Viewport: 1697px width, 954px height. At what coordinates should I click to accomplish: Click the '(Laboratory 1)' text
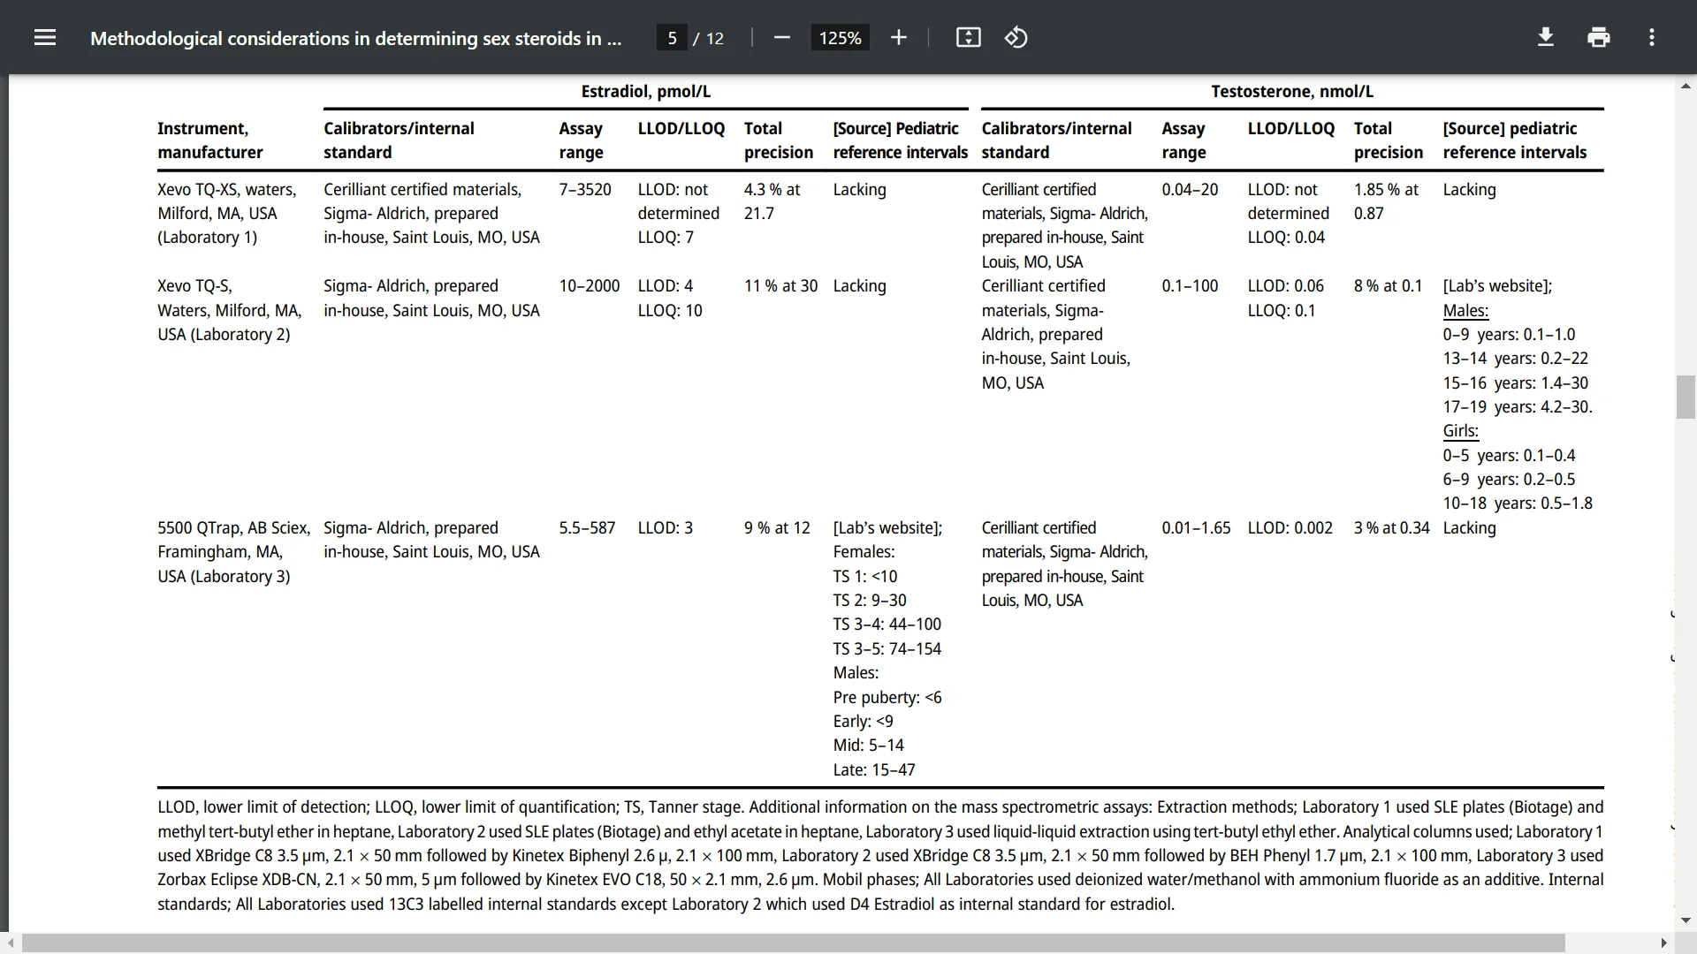(x=207, y=237)
